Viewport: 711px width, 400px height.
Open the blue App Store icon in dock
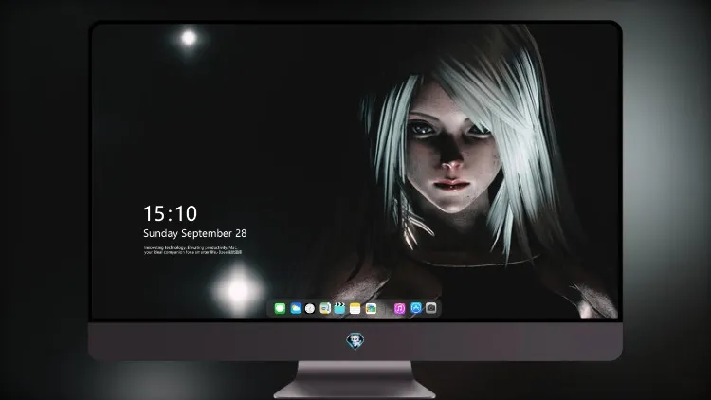point(416,308)
